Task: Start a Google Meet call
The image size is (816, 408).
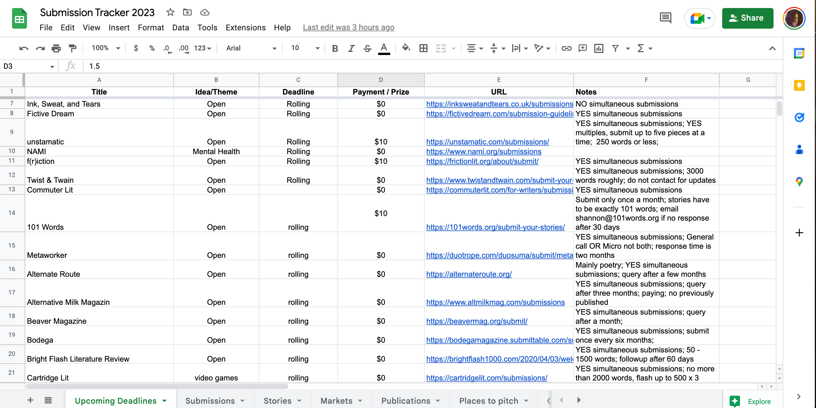Action: (700, 18)
